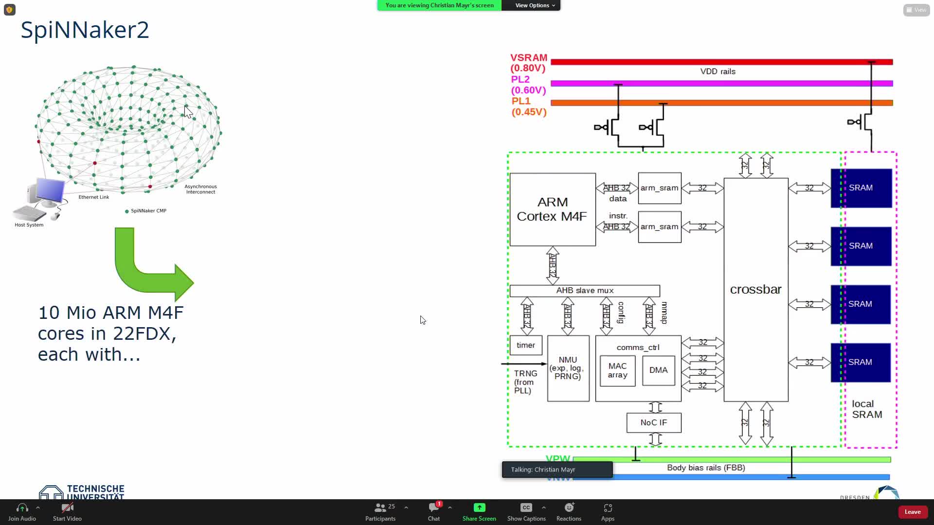Viewport: 934px width, 525px height.
Task: Open the Reactions menu
Action: [x=569, y=512]
